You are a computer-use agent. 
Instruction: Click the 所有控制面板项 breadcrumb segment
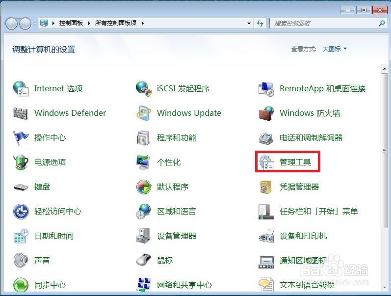point(116,23)
